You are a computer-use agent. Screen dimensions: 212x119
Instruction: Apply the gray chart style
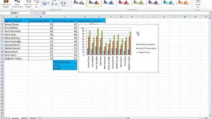[x=79, y=3]
